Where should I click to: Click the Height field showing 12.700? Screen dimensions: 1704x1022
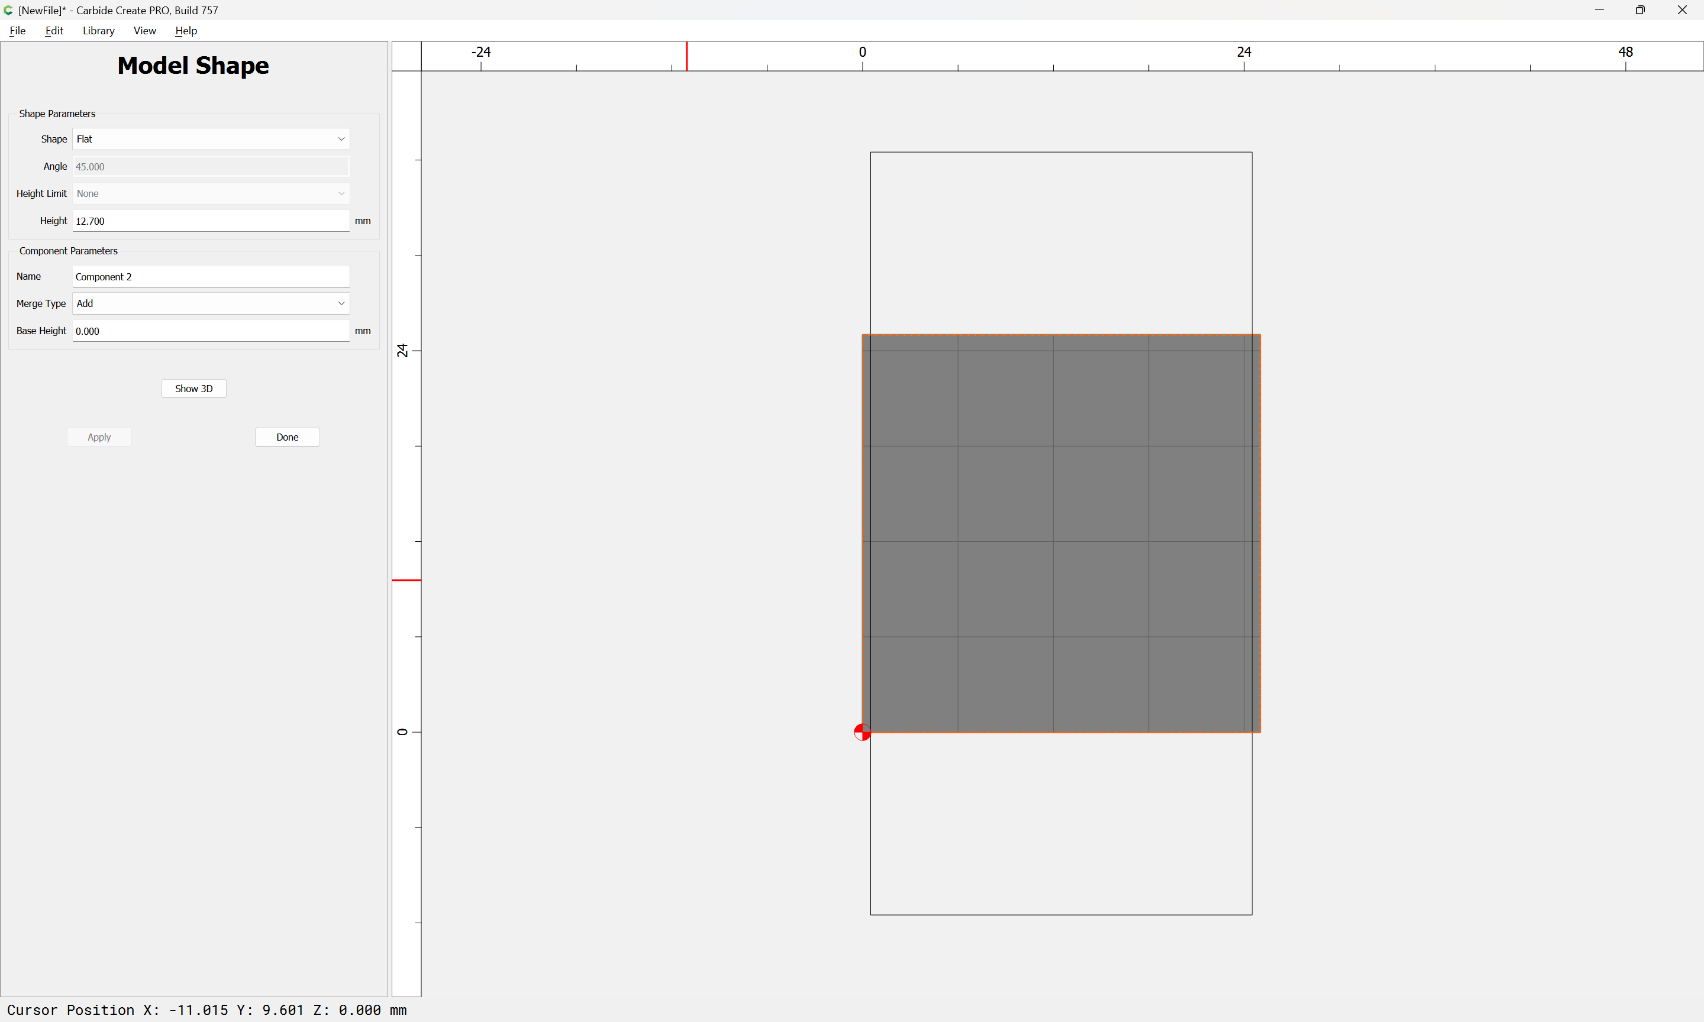211,221
